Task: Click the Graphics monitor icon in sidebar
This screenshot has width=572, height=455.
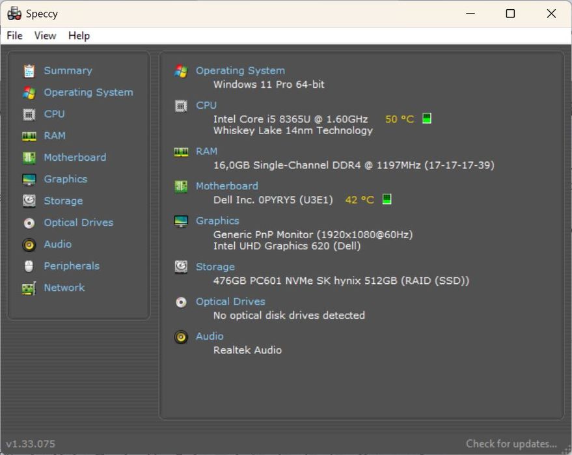Action: (29, 180)
